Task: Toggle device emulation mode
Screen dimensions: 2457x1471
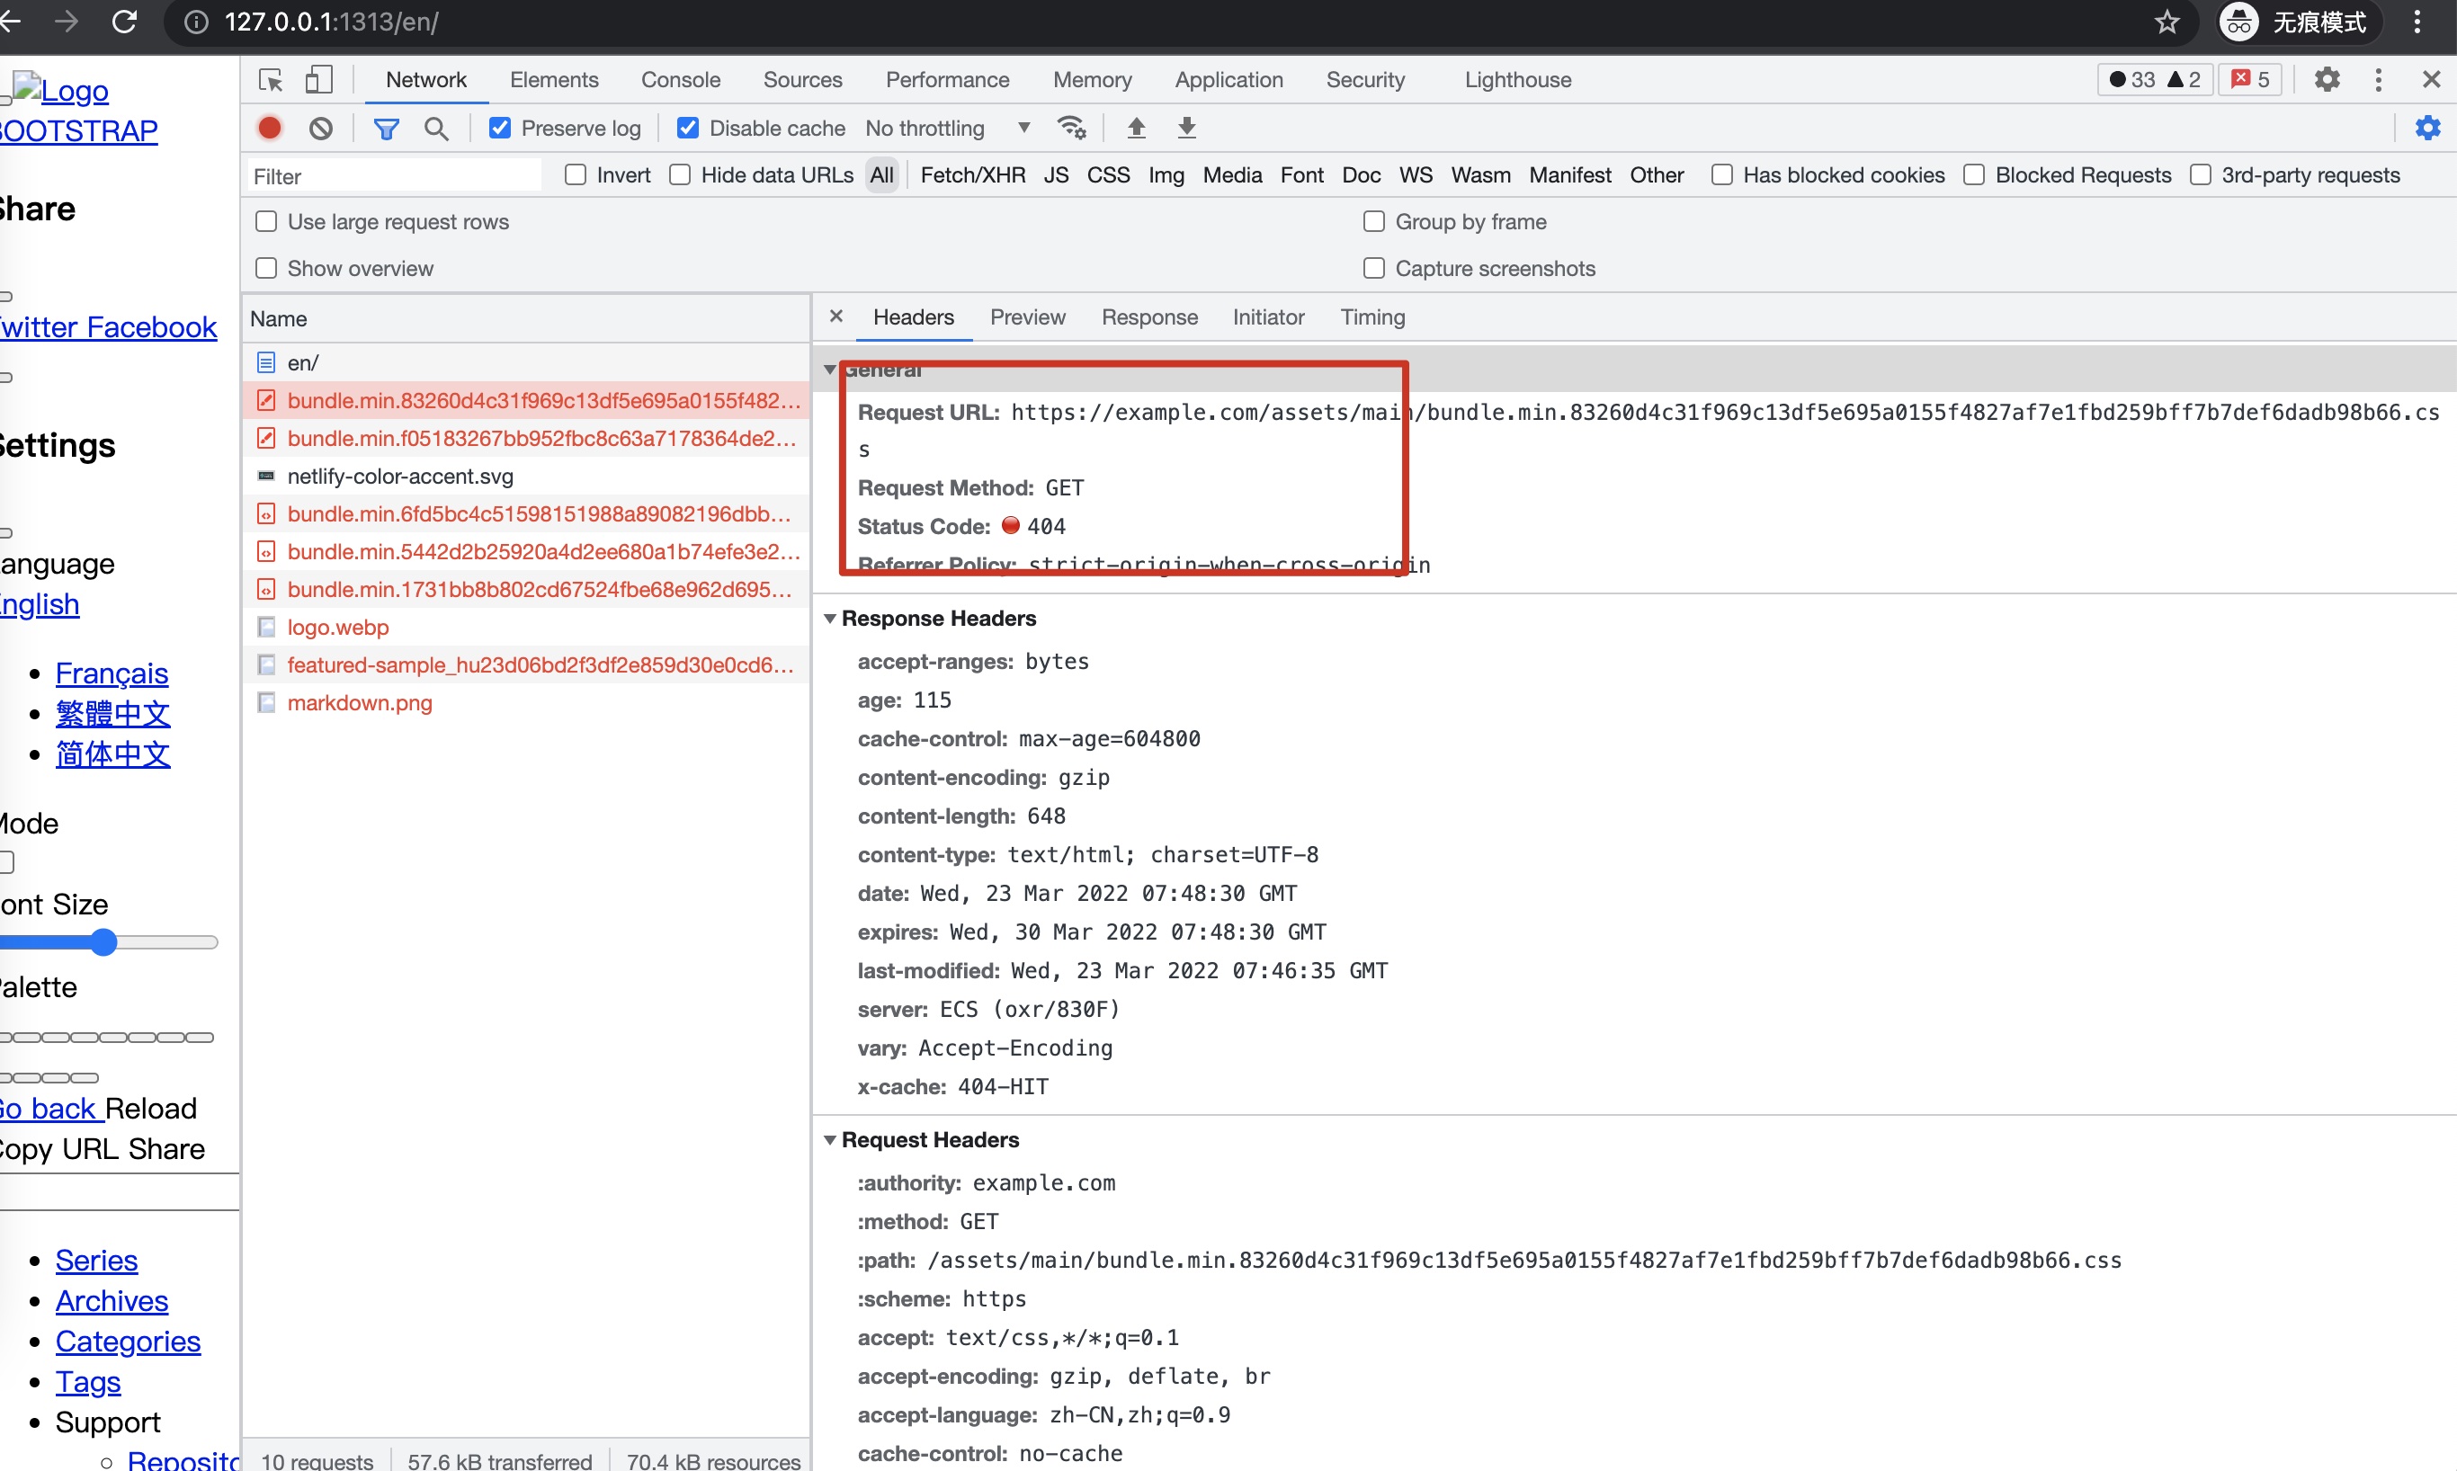Action: [x=317, y=79]
